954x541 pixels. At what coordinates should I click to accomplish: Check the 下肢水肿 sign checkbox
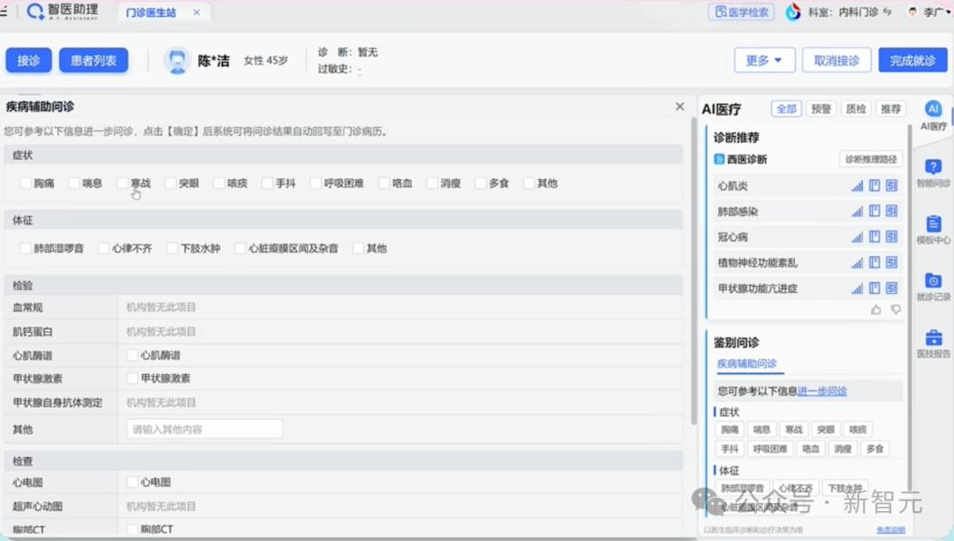pos(172,248)
